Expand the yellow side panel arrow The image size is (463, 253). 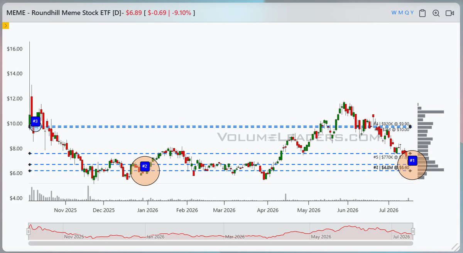point(6,26)
